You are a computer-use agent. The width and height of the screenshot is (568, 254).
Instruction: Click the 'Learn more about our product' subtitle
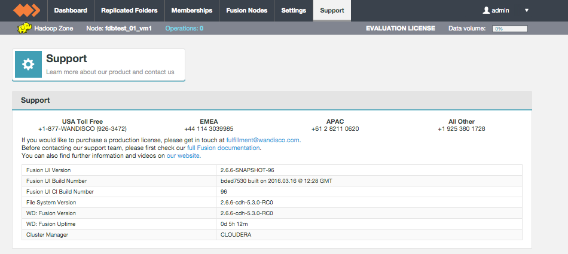point(110,72)
